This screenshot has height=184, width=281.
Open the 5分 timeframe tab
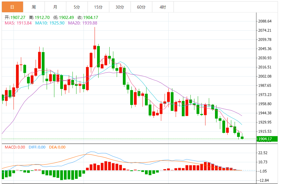(77, 7)
